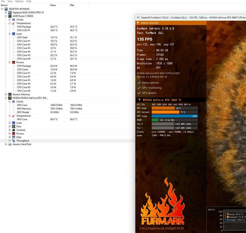Viewport: 246px width, 233px height.
Task: Click the GPU 0 graph panel
Action: [226, 220]
